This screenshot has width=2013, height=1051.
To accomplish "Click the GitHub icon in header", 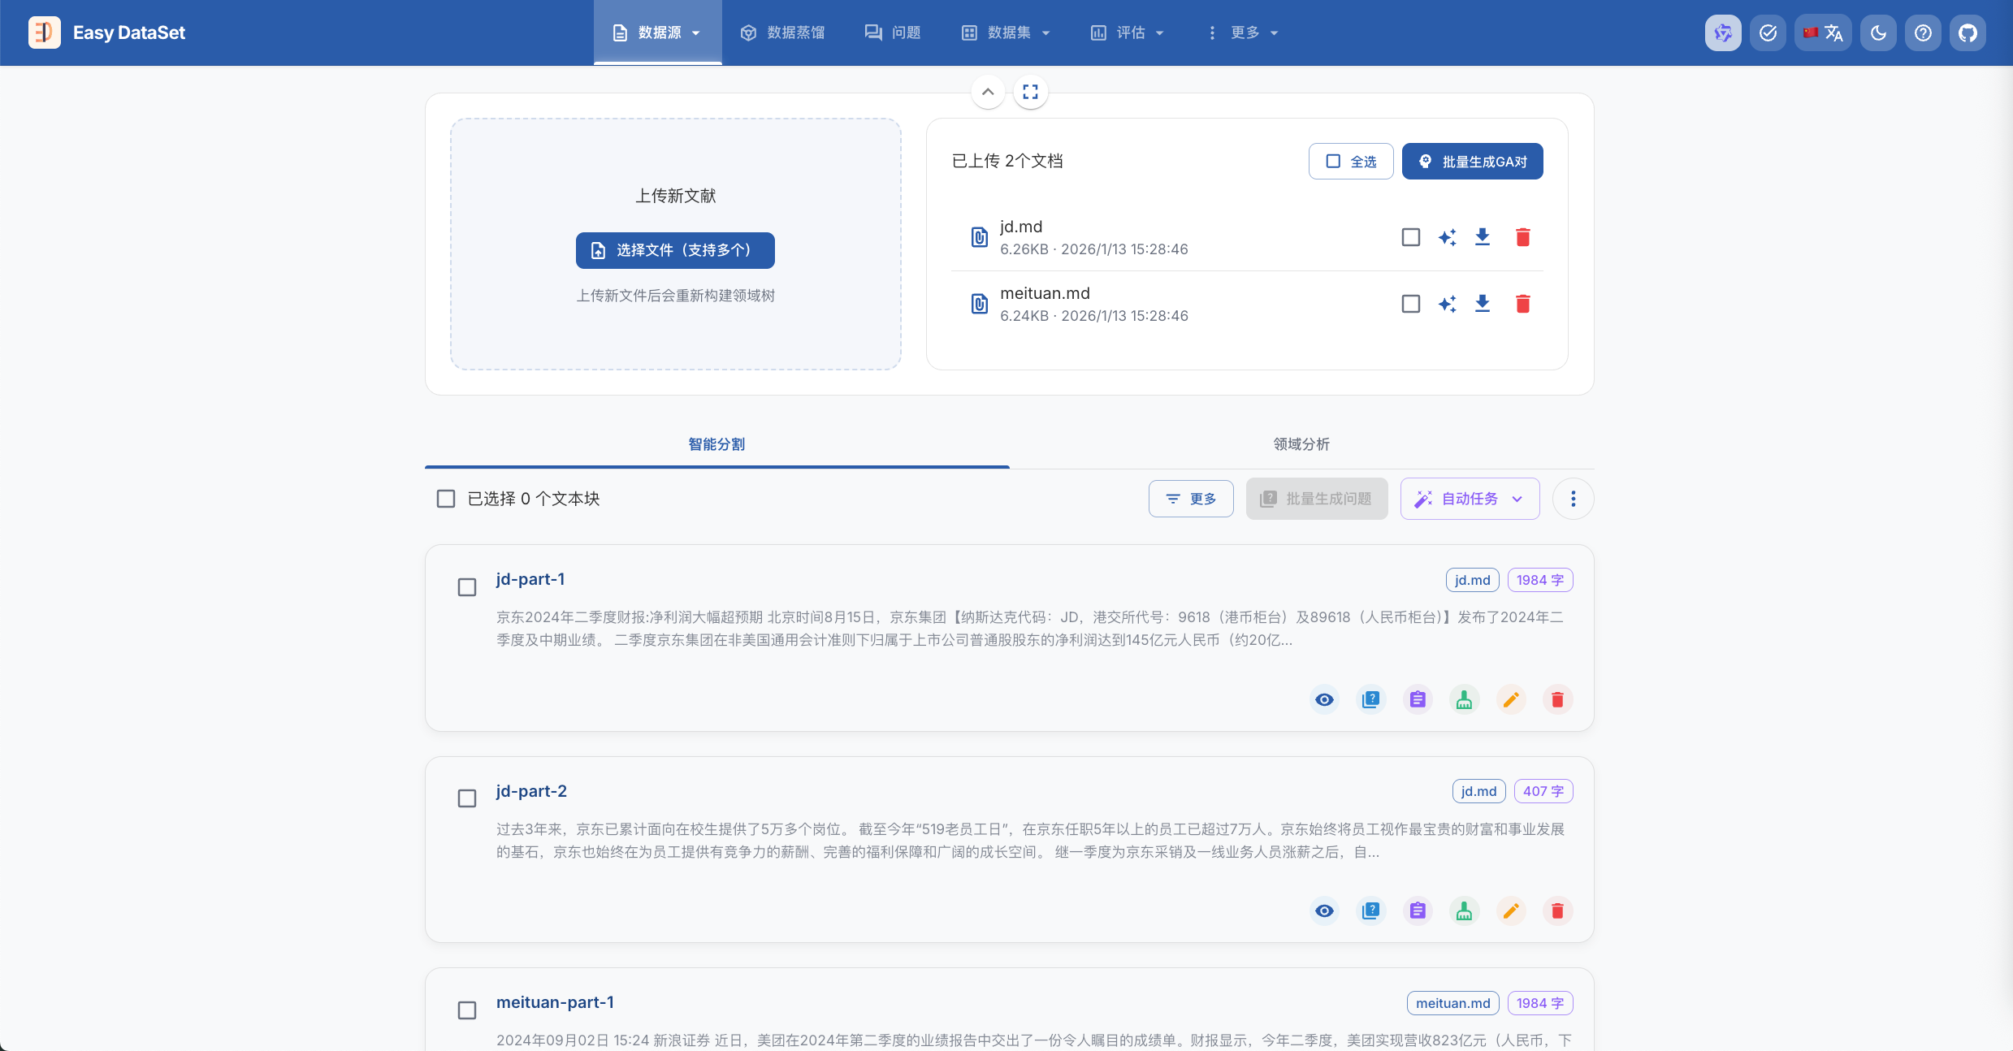I will (1968, 33).
